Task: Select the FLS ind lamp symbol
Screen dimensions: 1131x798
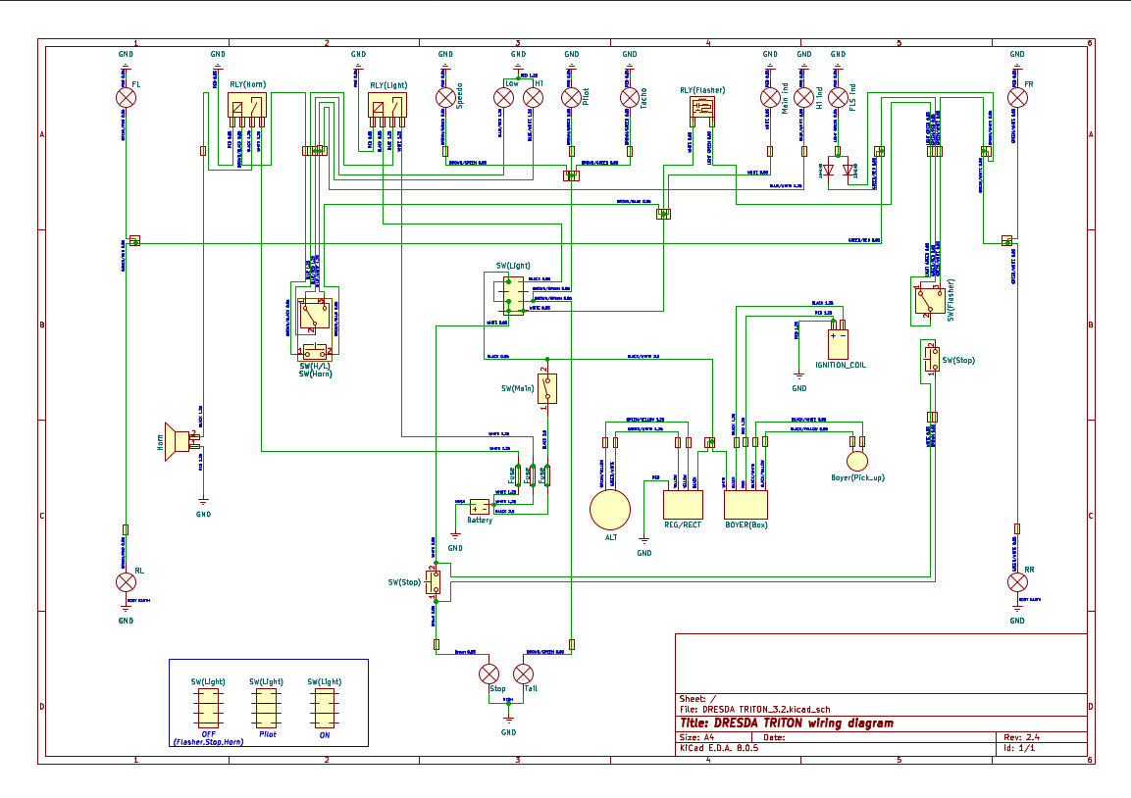Action: (838, 98)
